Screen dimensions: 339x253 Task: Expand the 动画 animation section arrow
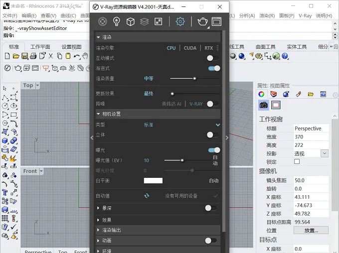pos(98,241)
